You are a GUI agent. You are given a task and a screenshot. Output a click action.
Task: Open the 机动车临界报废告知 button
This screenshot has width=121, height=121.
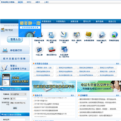click(x=86, y=75)
